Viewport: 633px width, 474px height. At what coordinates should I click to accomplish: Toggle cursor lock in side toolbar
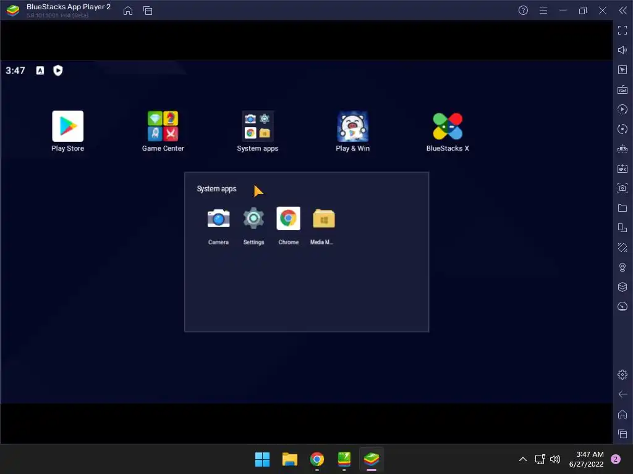click(x=622, y=70)
